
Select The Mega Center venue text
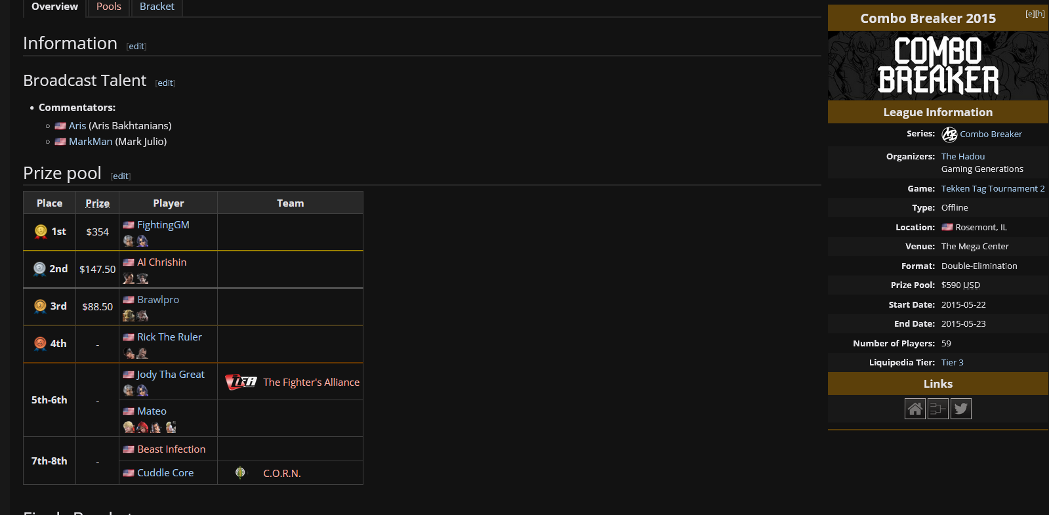pyautogui.click(x=975, y=247)
